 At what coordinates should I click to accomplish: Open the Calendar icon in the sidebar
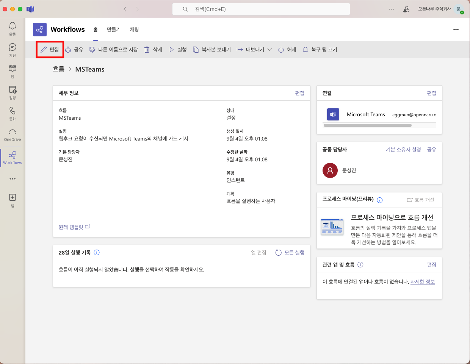(13, 92)
